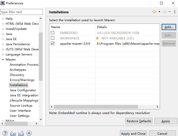The width and height of the screenshot is (178, 136).
Task: Expand the HTML (Wild Web Developer) node
Action: coord(3,24)
